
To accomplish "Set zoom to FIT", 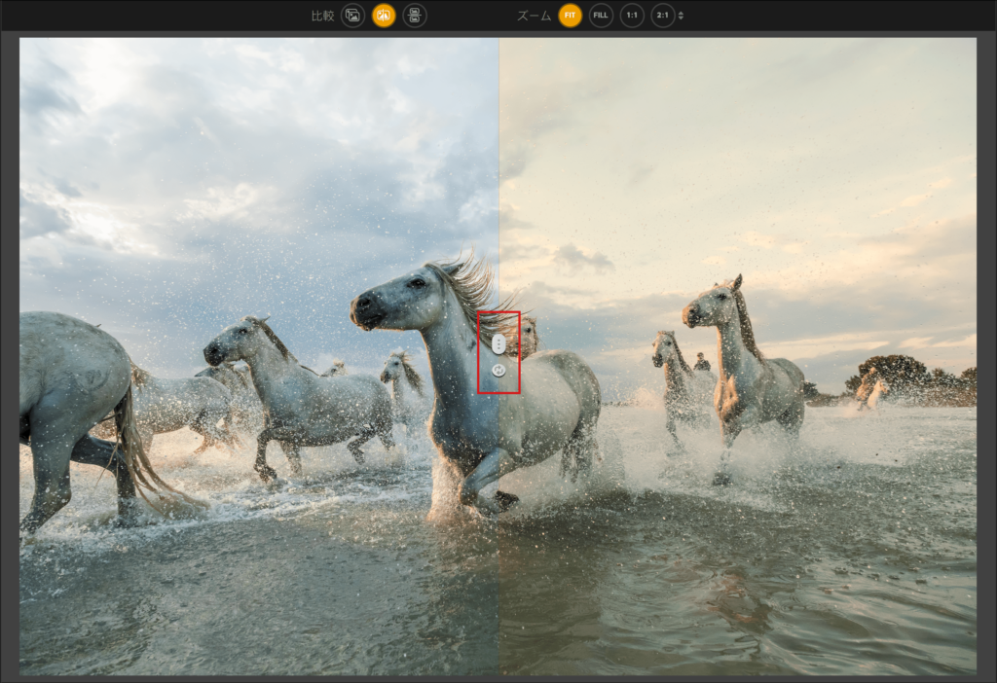I will tap(570, 16).
